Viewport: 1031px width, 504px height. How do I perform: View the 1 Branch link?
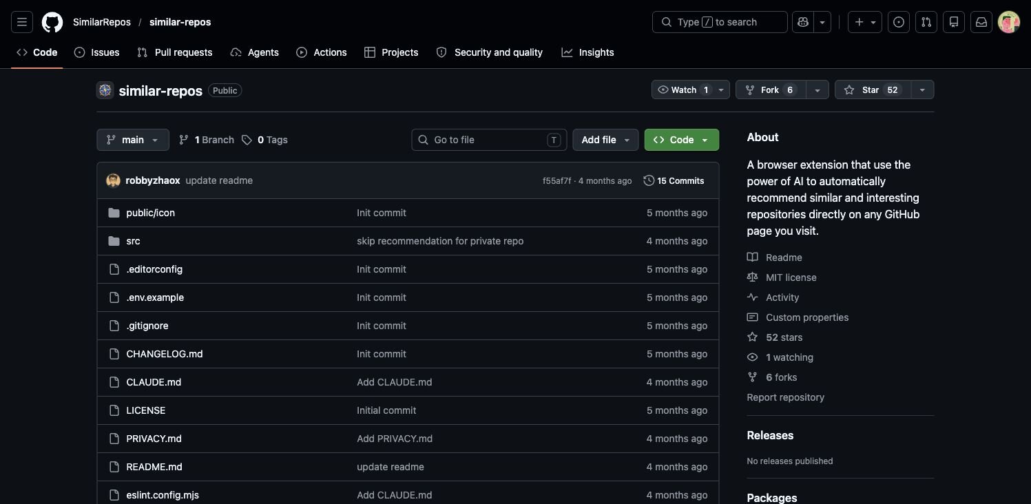click(x=207, y=140)
